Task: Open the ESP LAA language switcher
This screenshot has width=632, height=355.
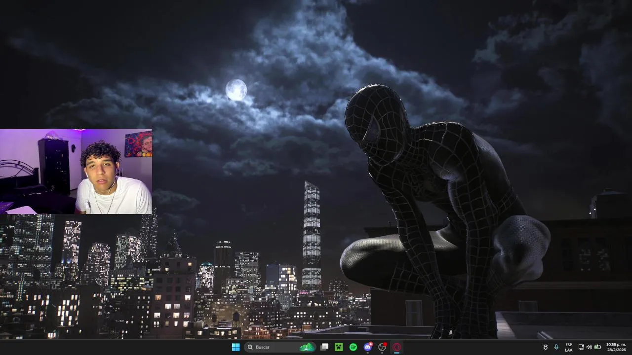Action: 569,347
